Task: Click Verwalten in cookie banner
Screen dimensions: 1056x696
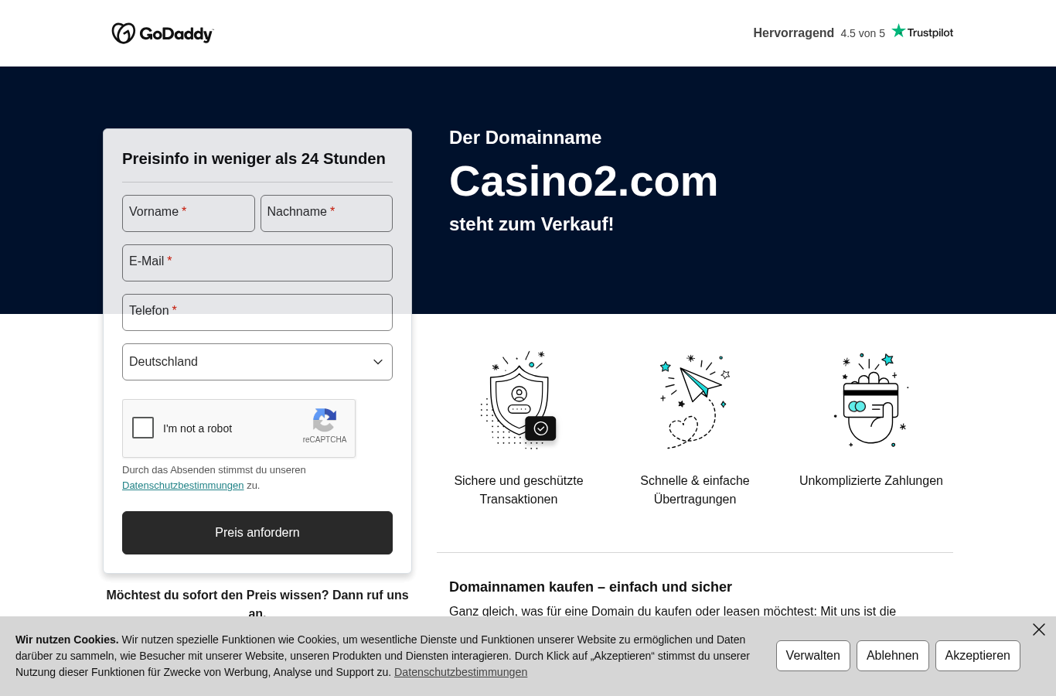Action: coord(813,656)
